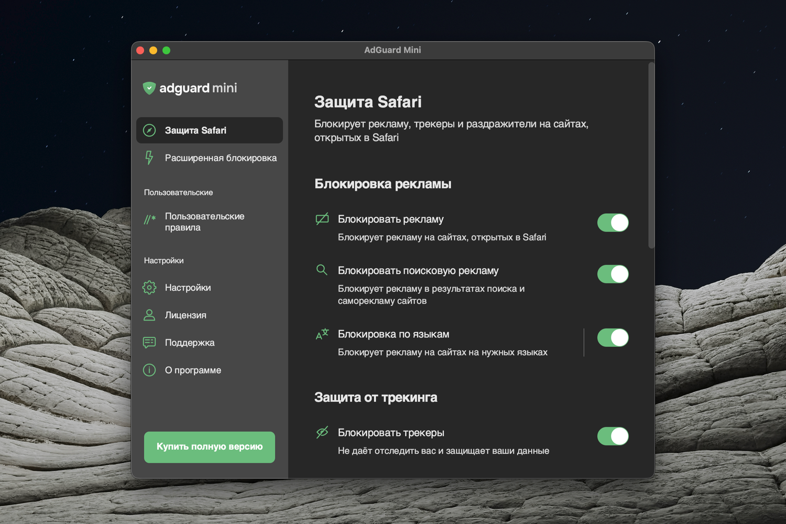Image resolution: width=786 pixels, height=524 pixels.
Task: Click the AdGuard shield logo icon
Action: coord(149,88)
